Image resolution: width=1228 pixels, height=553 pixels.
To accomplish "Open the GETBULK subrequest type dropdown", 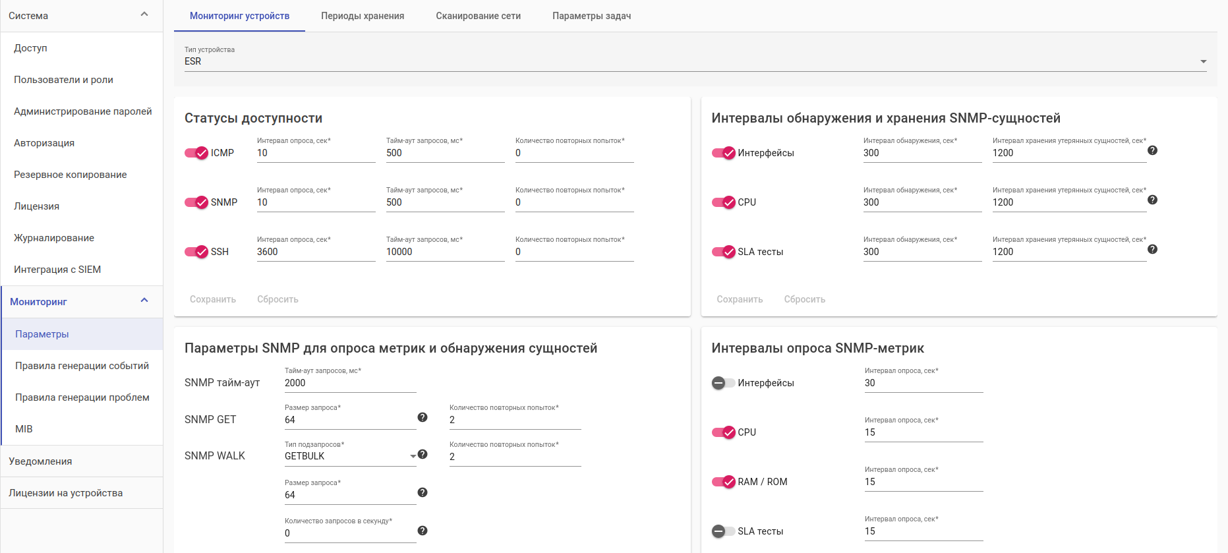I will [350, 456].
